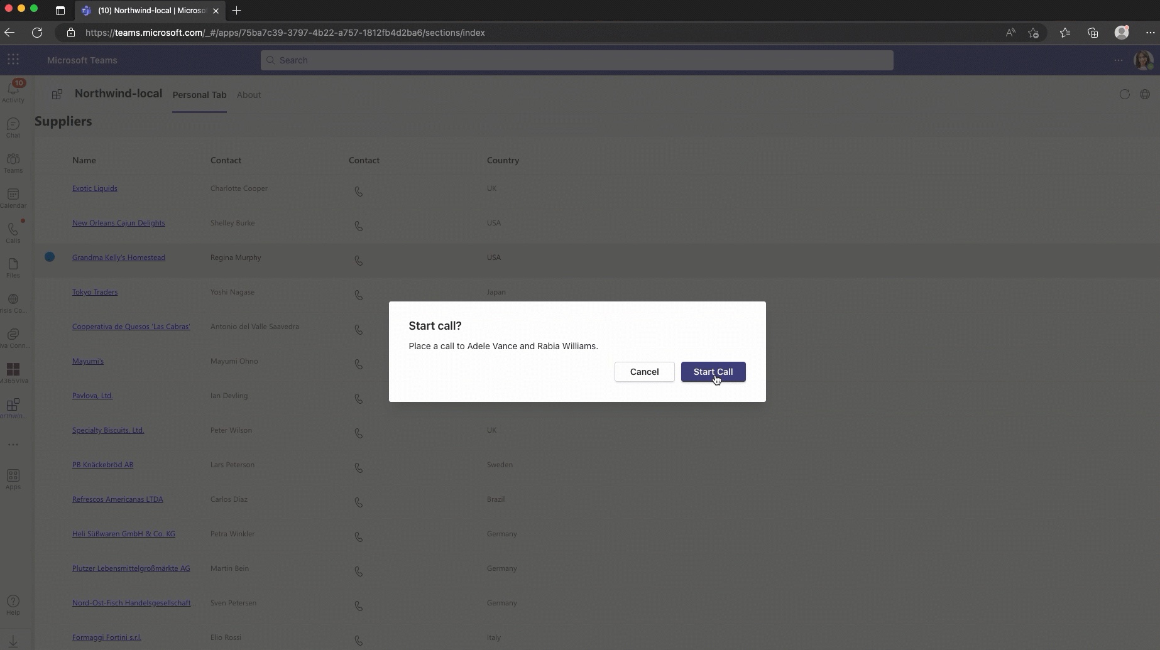Call Elio Rossi via phone icon
This screenshot has height=650, width=1160.
359,641
